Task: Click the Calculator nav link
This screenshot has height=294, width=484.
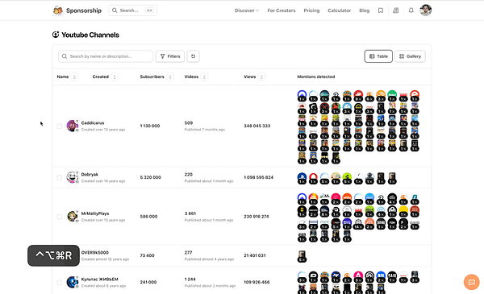Action: [x=340, y=10]
